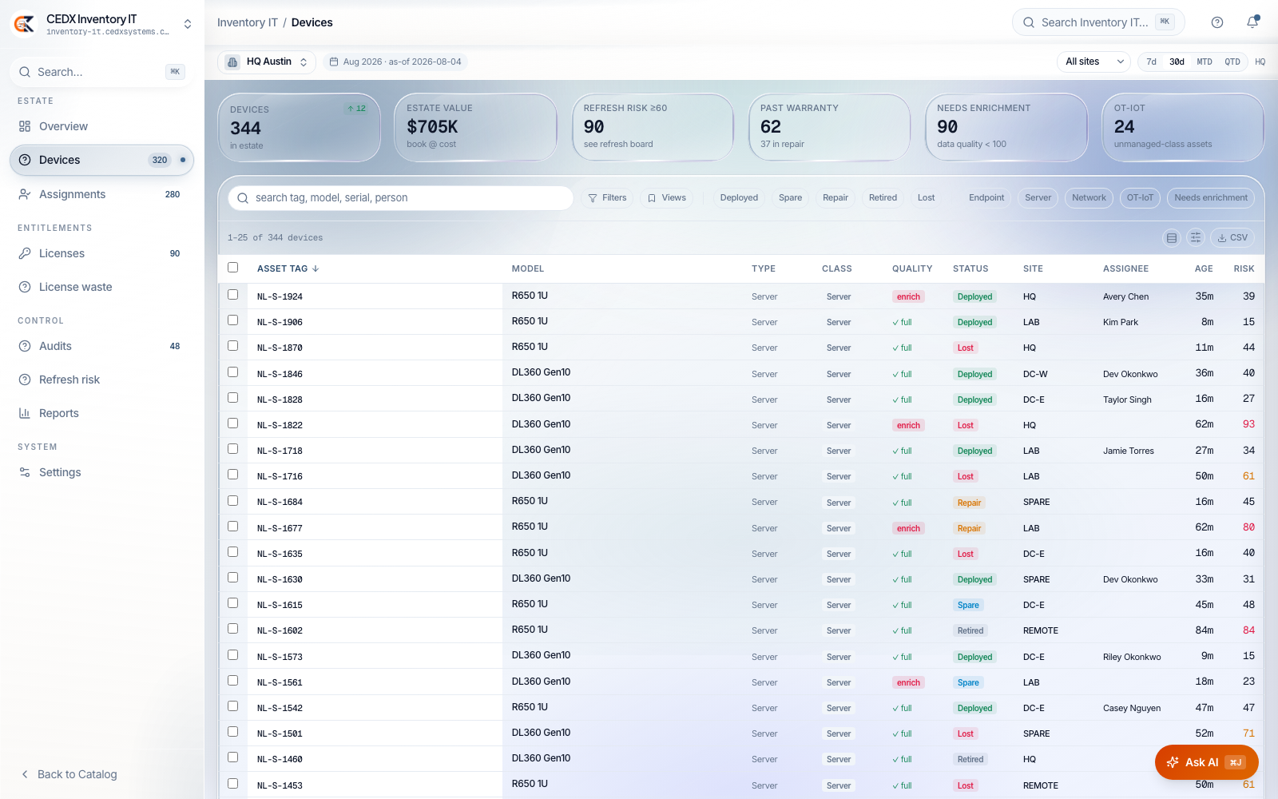
Task: Go to Assignments section
Action: coord(101,194)
